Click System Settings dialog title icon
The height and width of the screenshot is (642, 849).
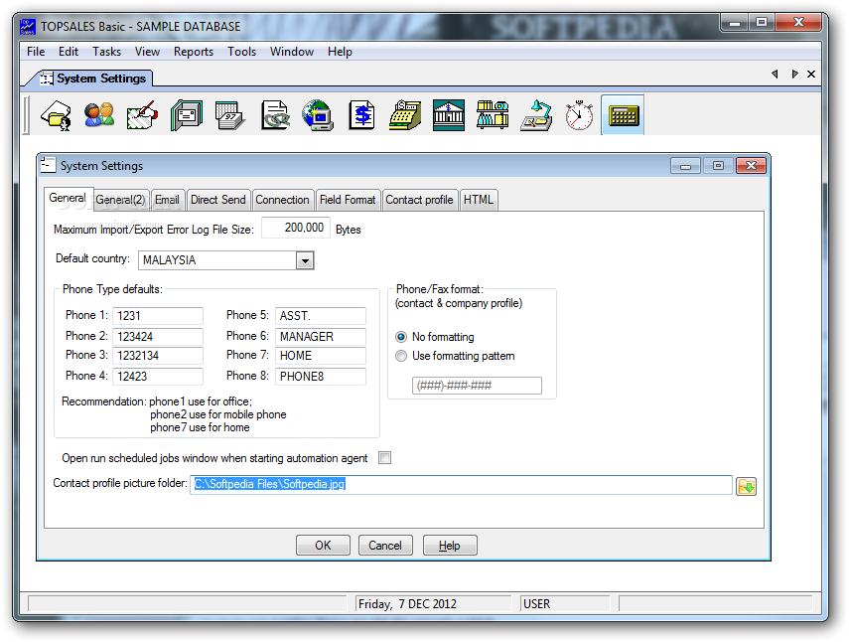pos(49,165)
